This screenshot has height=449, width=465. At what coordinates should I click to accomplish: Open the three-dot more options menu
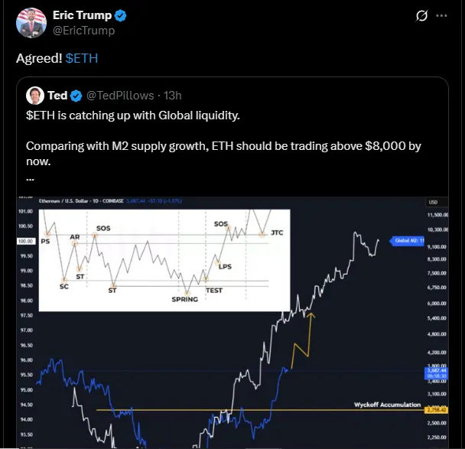(442, 16)
